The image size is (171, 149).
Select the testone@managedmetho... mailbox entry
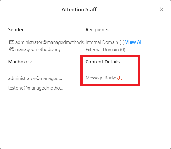coord(36,88)
